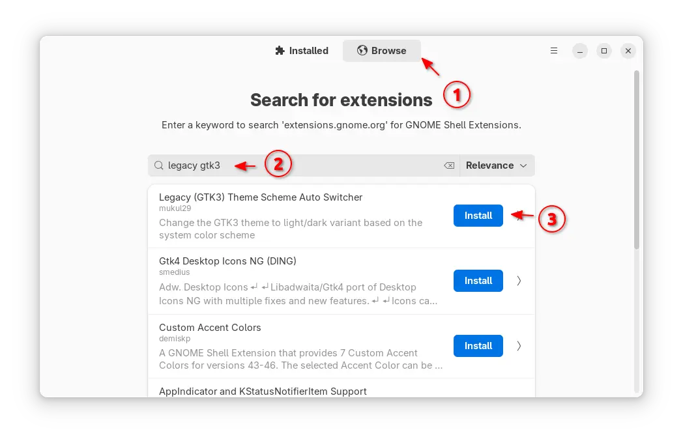Clear the search field text icon
Screen dimensions: 683x441
coord(449,165)
